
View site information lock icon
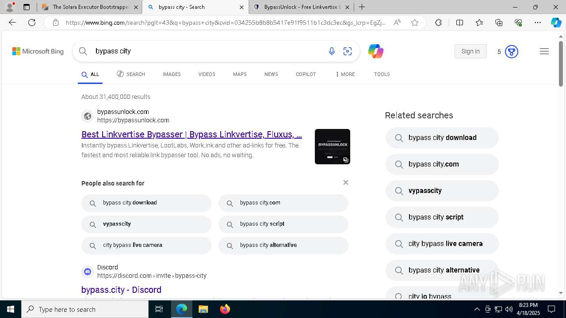[x=56, y=23]
